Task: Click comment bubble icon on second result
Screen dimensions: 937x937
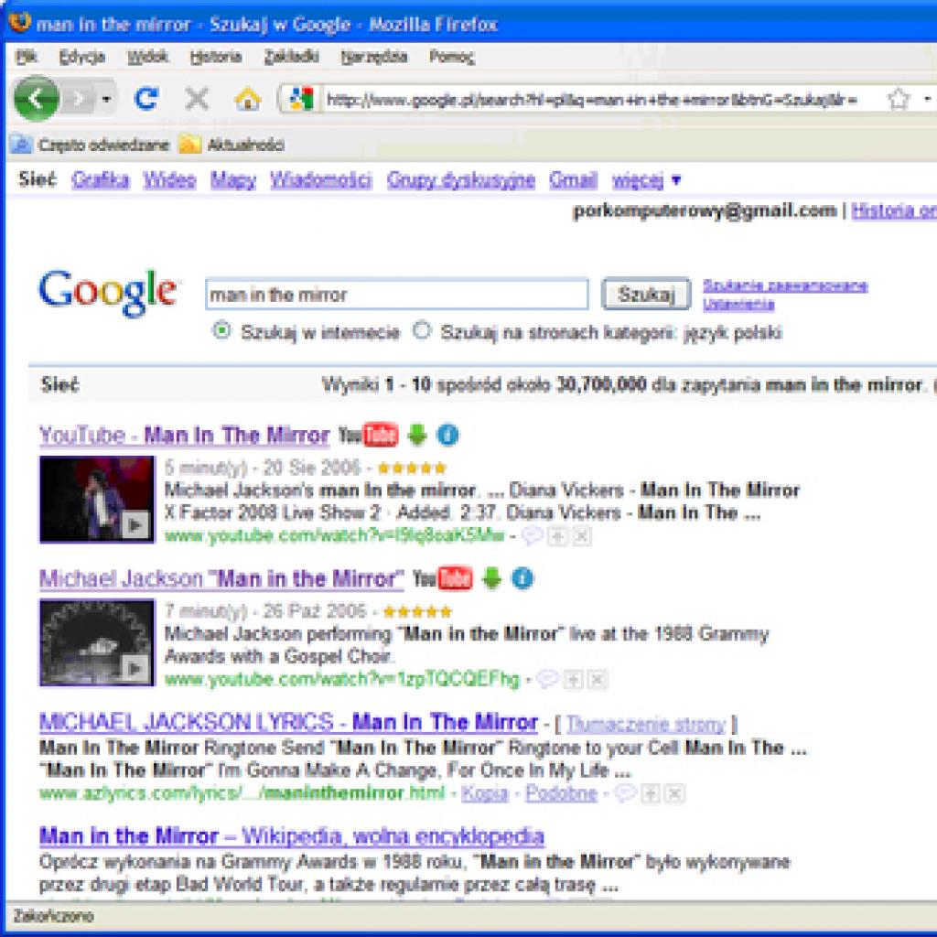Action: coord(547,679)
